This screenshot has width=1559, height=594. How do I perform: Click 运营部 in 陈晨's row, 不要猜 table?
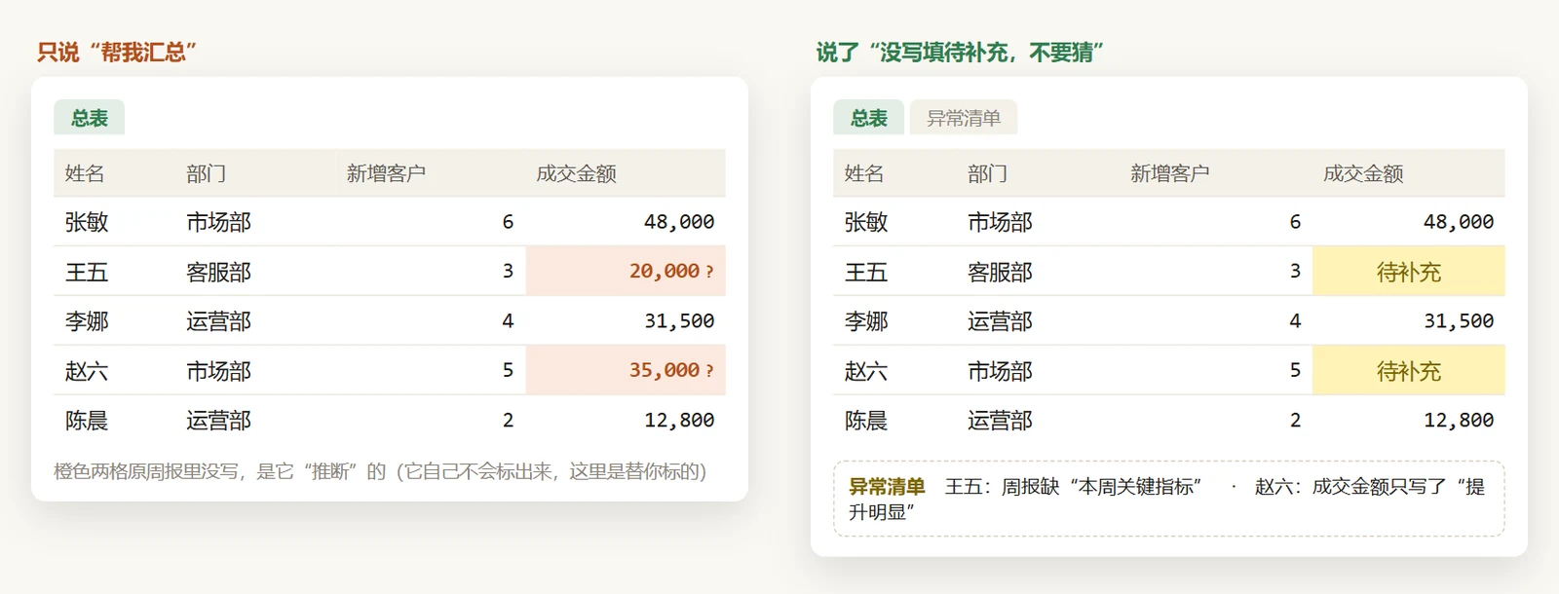click(1000, 421)
